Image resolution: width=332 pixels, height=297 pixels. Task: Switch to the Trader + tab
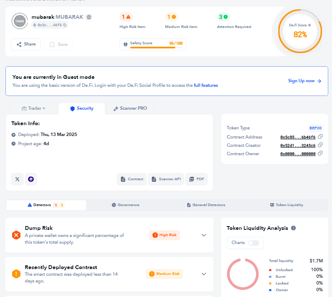coord(33,108)
